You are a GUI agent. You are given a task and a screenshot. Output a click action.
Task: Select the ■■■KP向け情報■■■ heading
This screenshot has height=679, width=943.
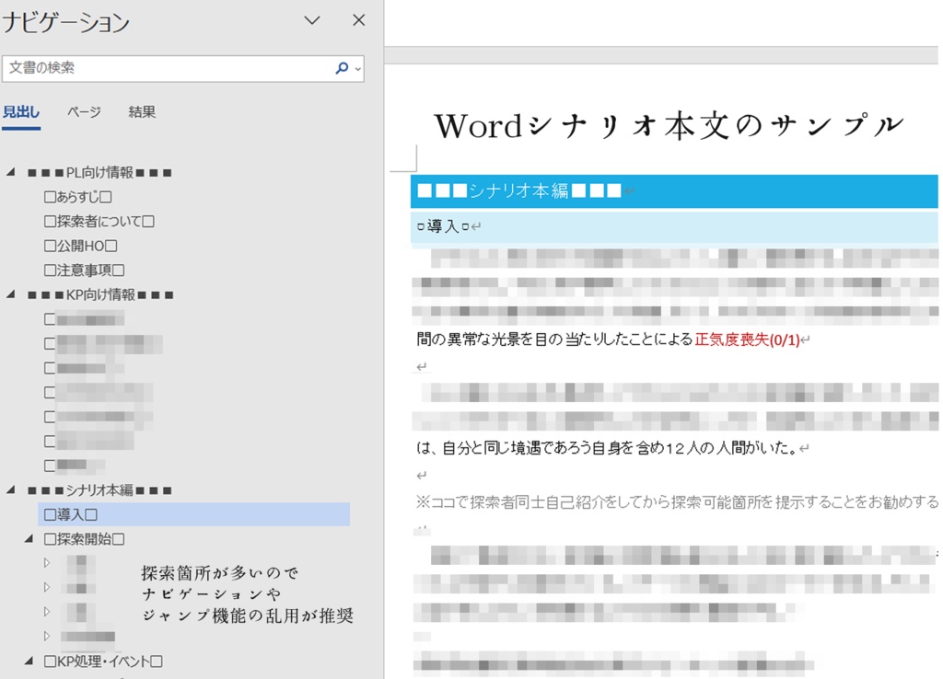pyautogui.click(x=100, y=295)
